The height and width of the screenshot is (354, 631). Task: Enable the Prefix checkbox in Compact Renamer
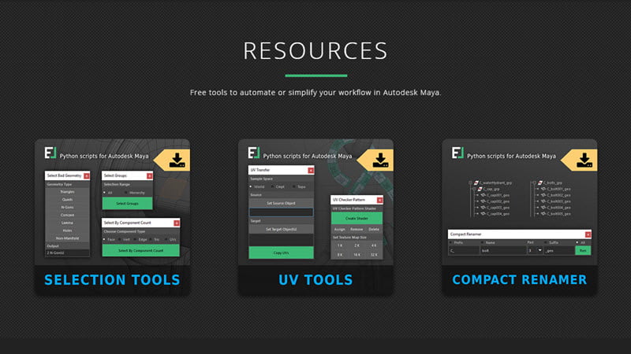451,242
